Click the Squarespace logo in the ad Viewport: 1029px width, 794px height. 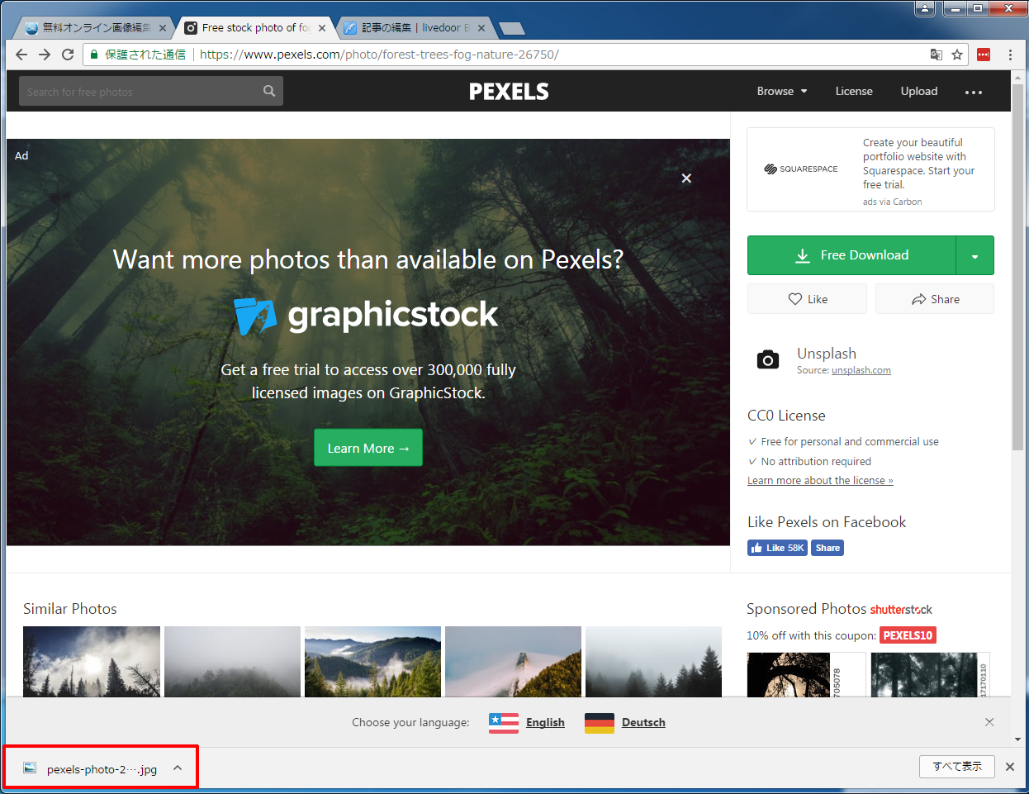801,169
